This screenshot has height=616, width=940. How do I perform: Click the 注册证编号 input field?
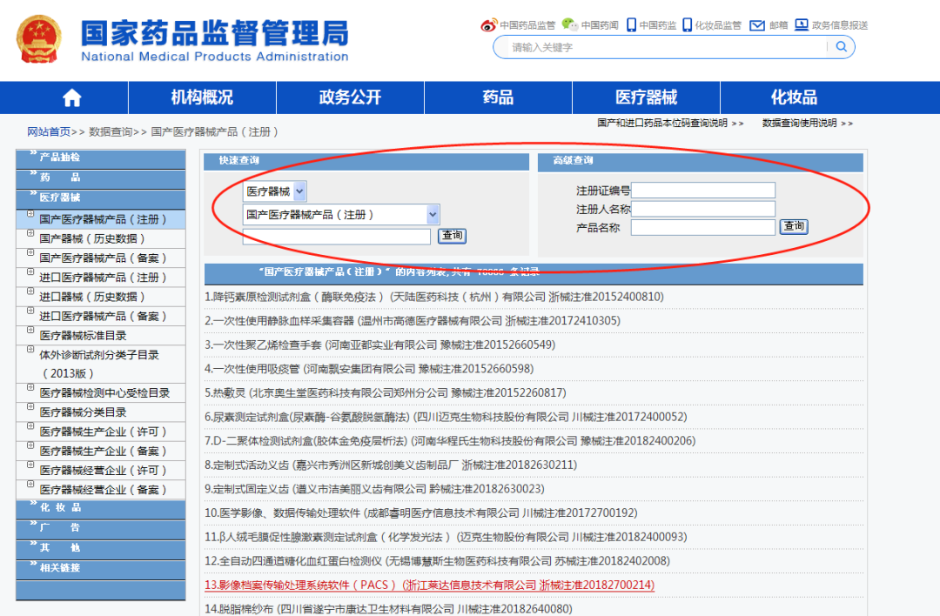click(705, 190)
